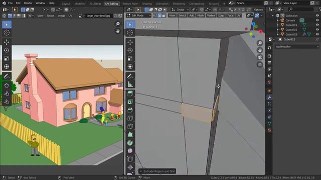Open the Object Data mesh properties tab
The image size is (321, 180).
(x=269, y=123)
